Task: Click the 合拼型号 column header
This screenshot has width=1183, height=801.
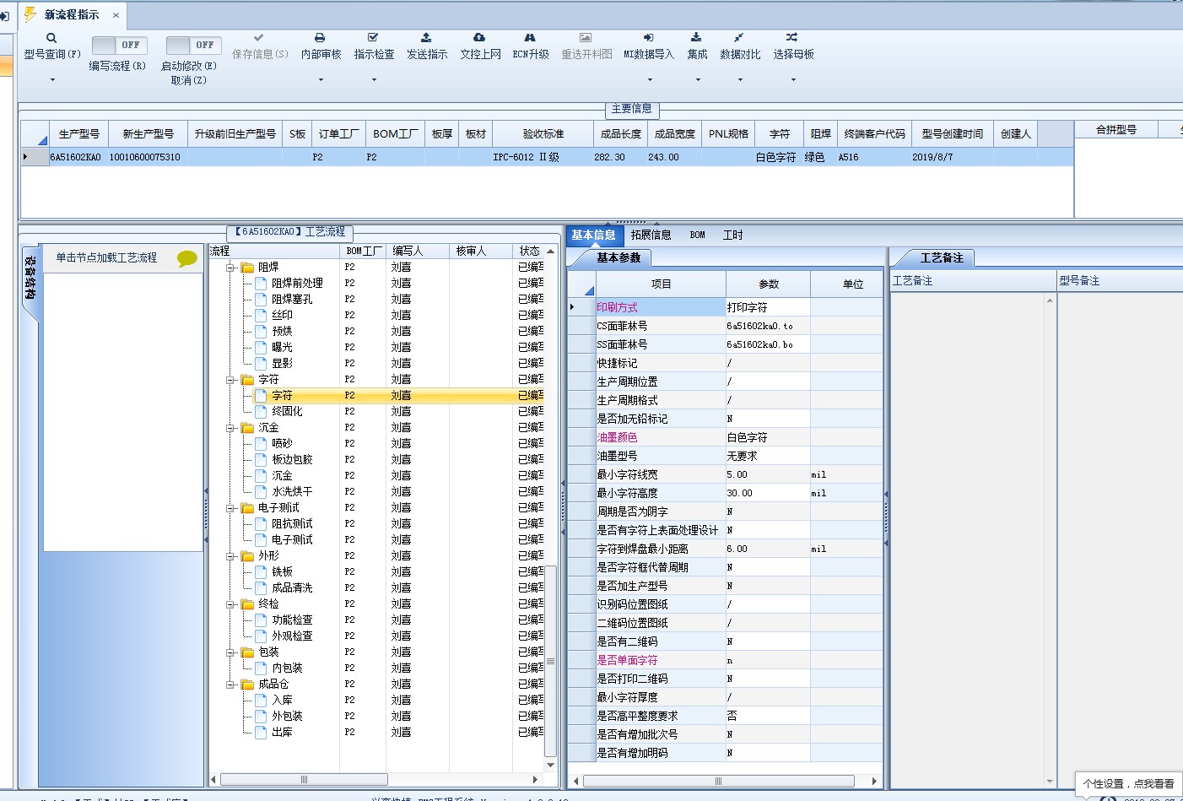Action: 1115,130
